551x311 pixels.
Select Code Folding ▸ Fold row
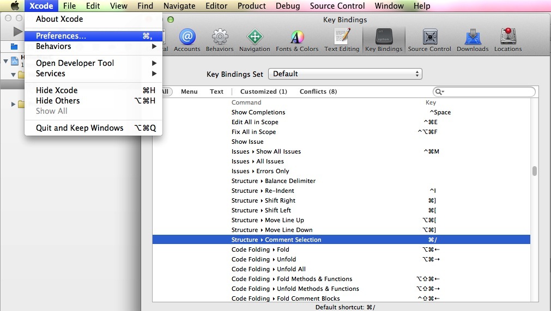341,249
